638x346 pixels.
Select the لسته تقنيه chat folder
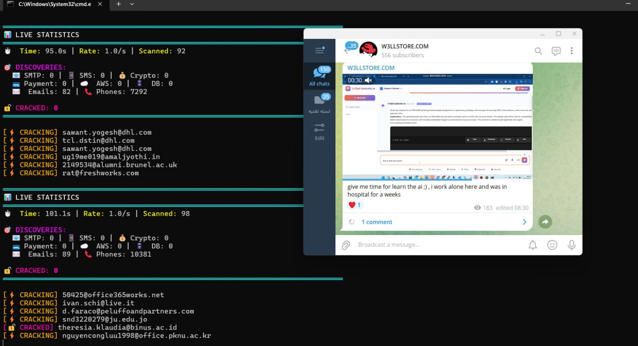coord(319,104)
